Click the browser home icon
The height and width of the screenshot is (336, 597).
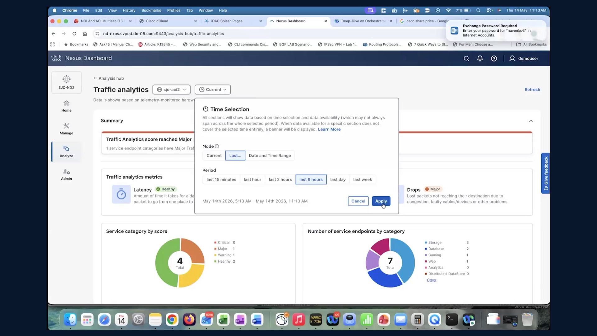coord(85,34)
